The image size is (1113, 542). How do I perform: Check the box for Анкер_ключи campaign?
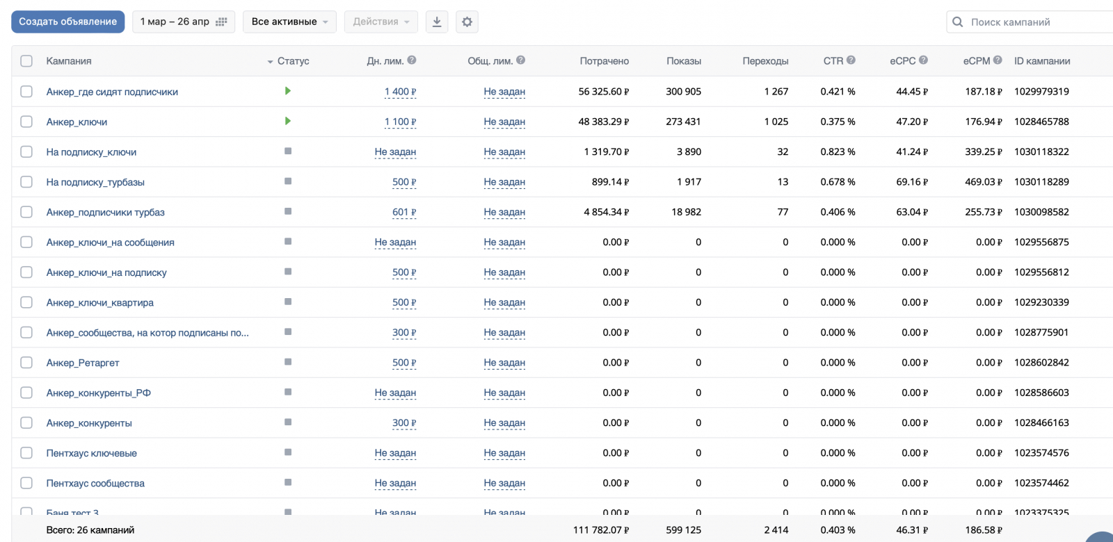click(x=26, y=122)
